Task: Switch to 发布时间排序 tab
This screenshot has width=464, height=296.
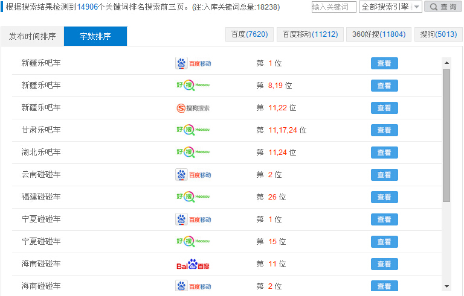Action: (33, 36)
